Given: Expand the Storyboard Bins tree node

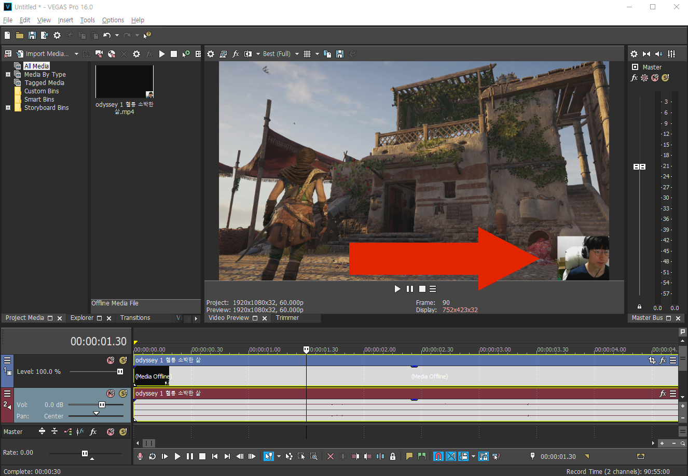Looking at the screenshot, I should point(8,108).
